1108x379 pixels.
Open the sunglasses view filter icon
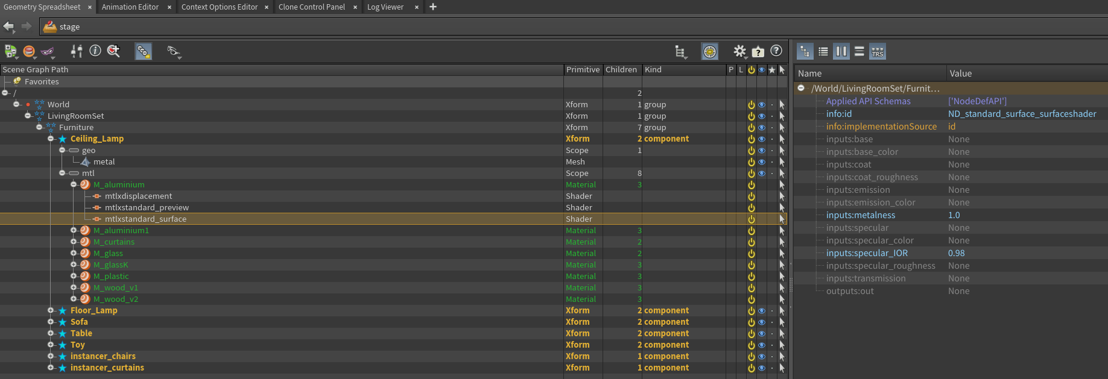coord(174,52)
